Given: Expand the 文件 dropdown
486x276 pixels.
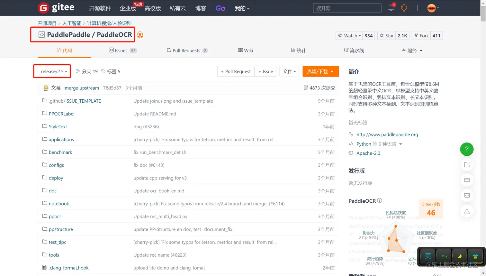Looking at the screenshot, I should point(289,71).
